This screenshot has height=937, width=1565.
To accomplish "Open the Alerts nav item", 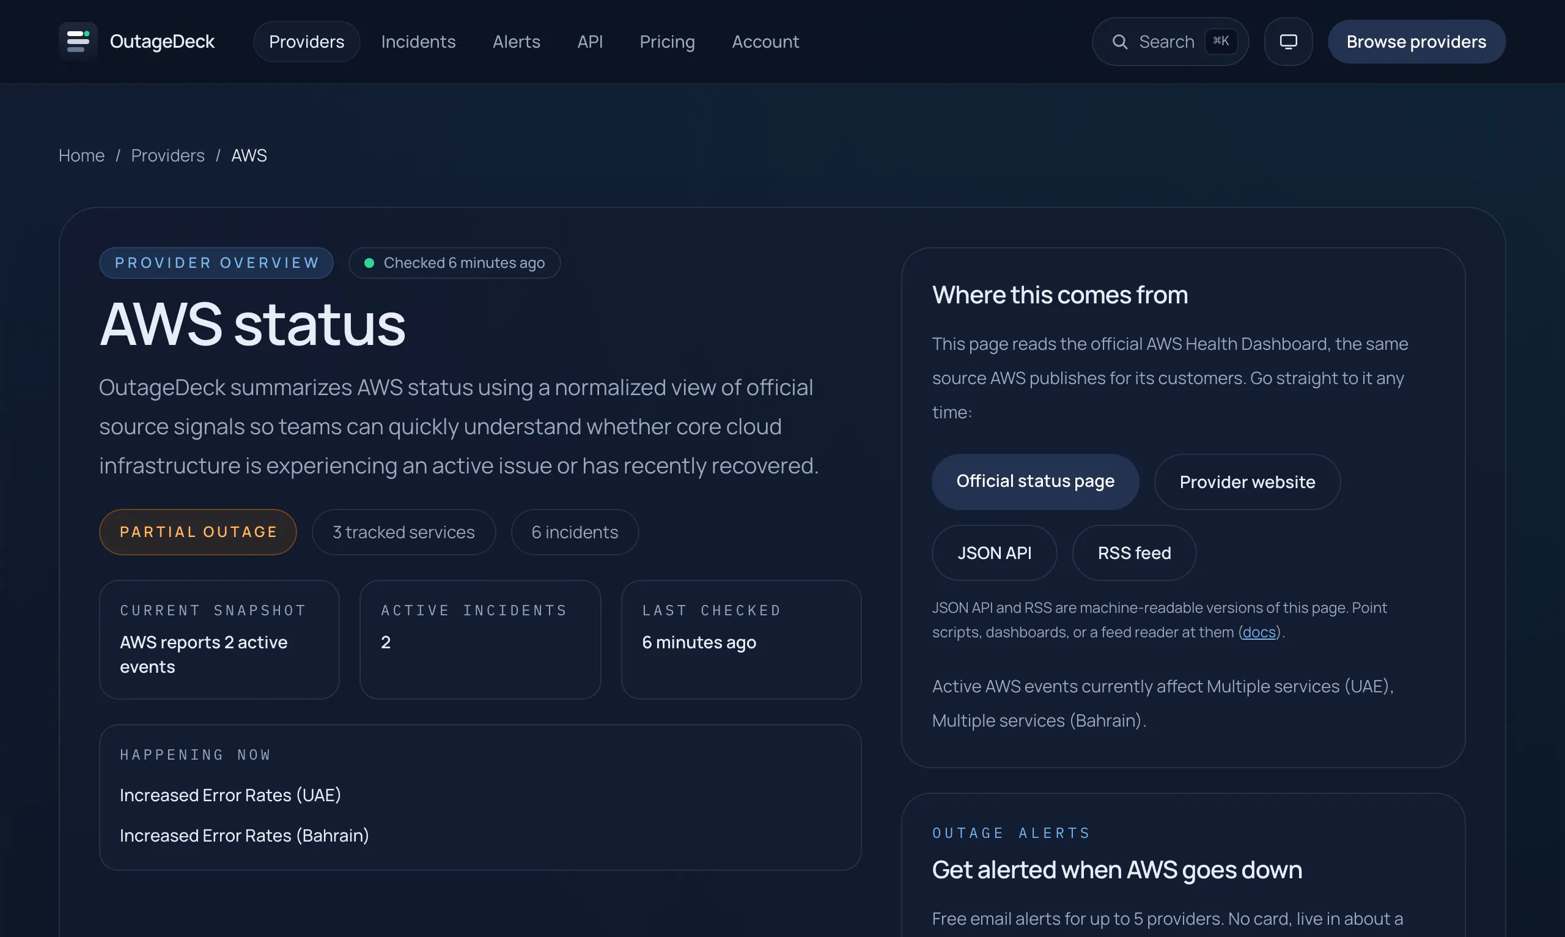I will 516,42.
